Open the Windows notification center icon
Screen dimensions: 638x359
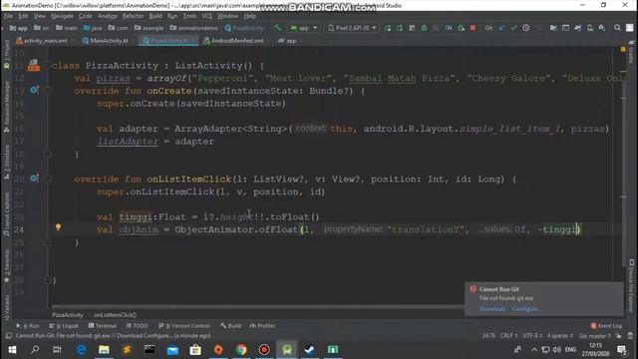pos(621,350)
